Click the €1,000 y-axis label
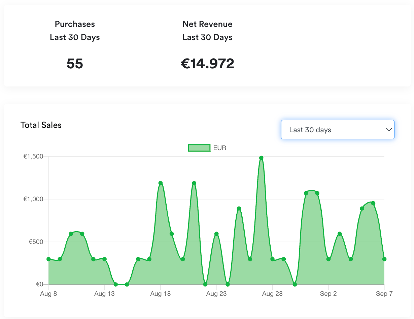Image resolution: width=414 pixels, height=319 pixels. pos(33,199)
